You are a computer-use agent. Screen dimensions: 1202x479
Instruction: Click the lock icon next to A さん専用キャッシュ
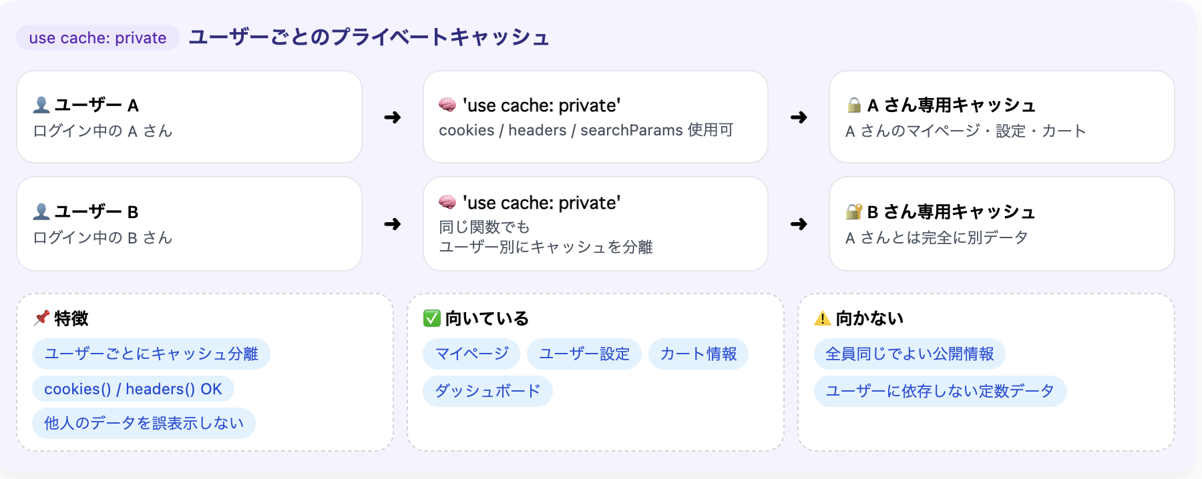(854, 105)
